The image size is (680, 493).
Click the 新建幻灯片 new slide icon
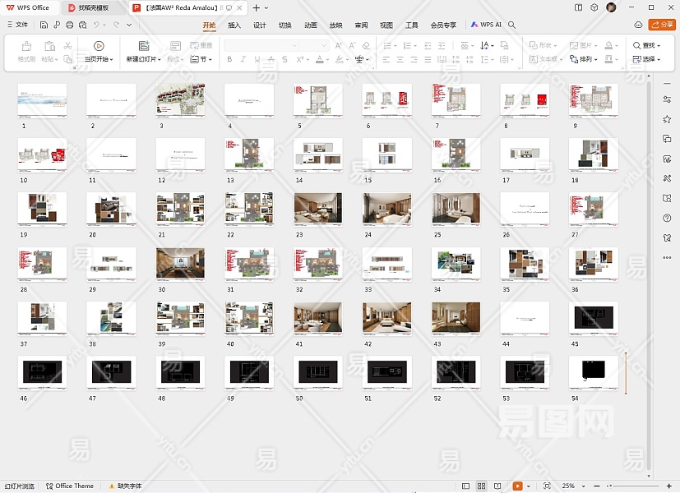point(144,46)
